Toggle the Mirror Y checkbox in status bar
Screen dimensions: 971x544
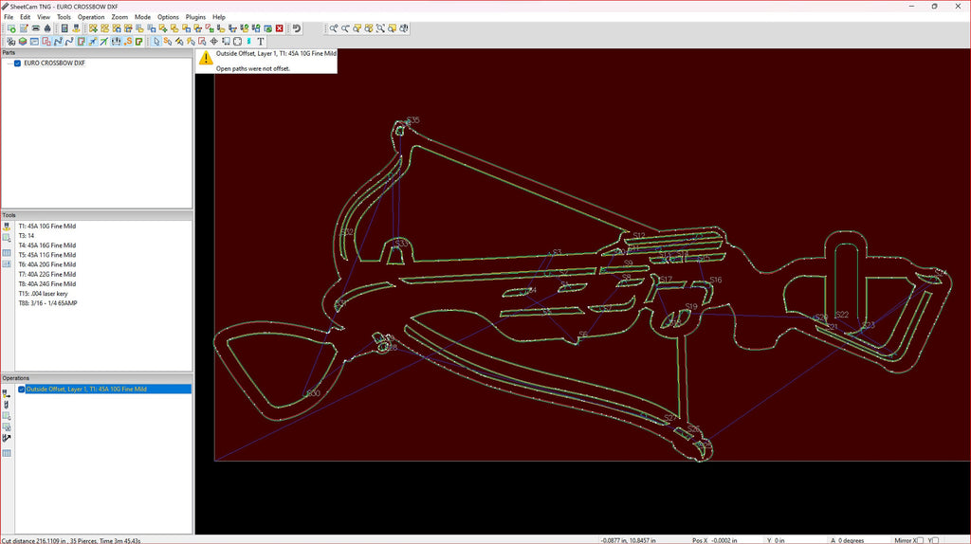pos(935,540)
